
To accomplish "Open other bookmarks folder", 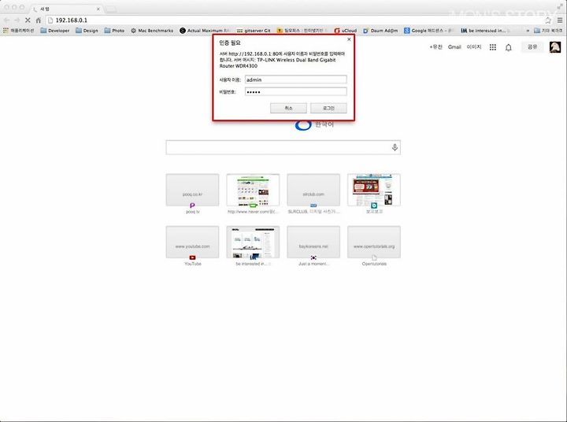I will click(548, 31).
